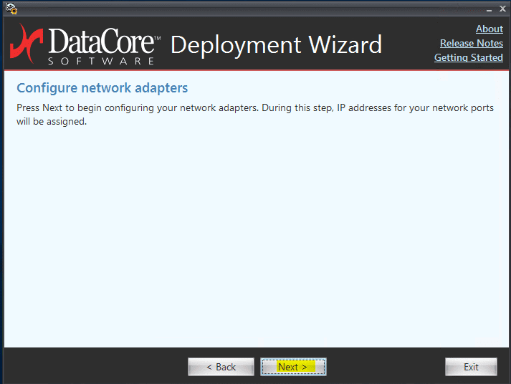Click the text 'Press Next to begin configuring'

(85, 107)
